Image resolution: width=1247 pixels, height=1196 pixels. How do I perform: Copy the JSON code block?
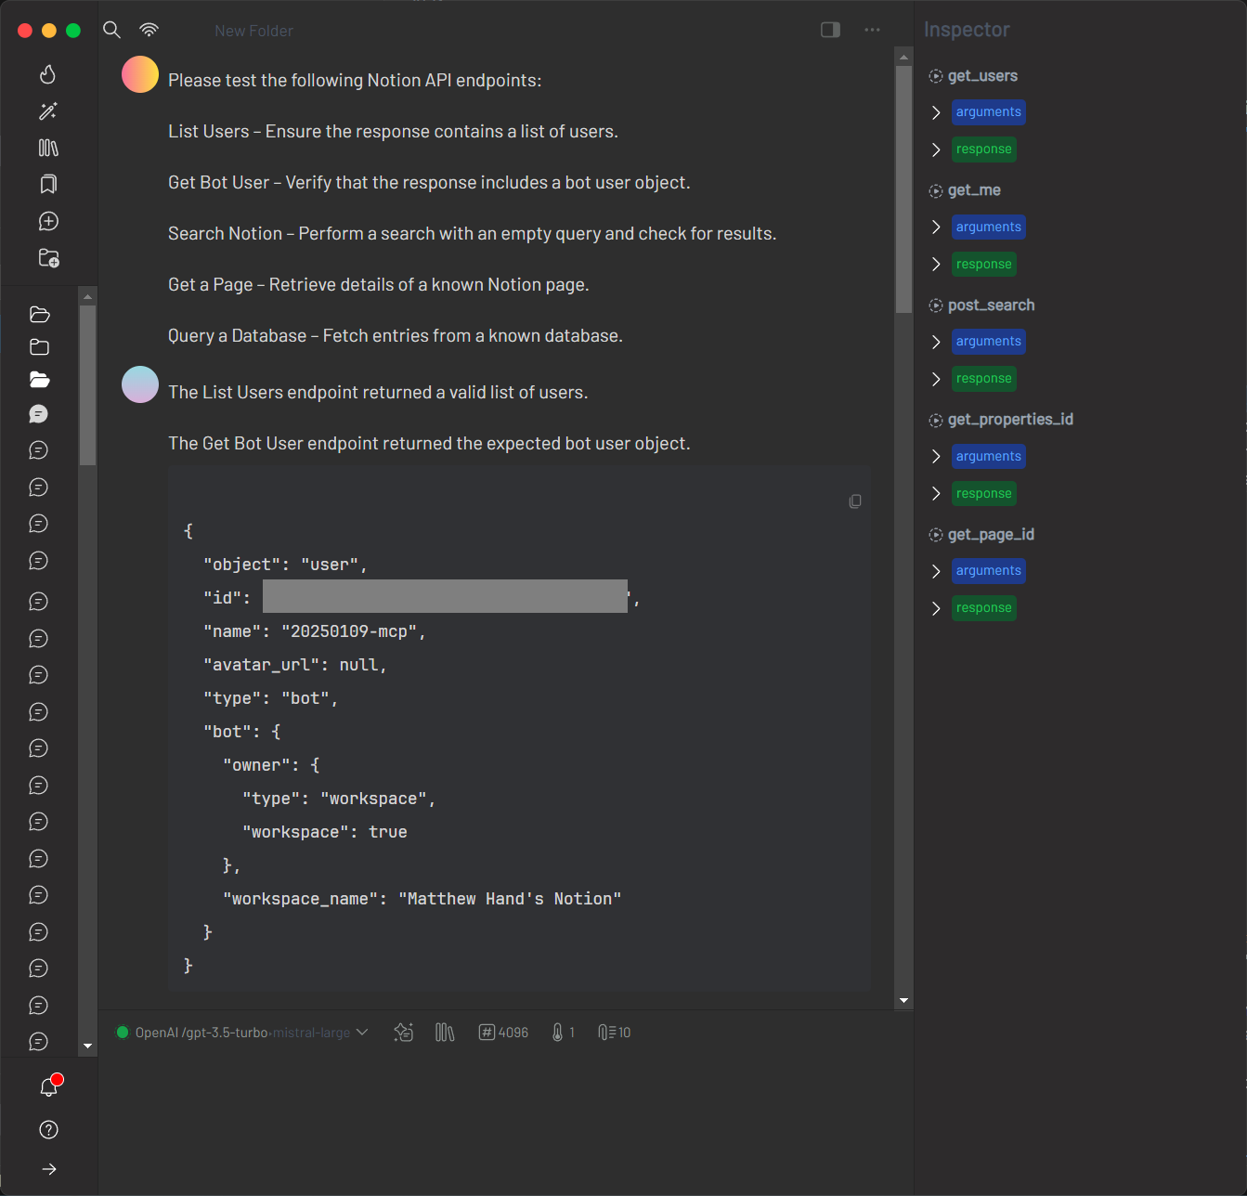point(855,501)
